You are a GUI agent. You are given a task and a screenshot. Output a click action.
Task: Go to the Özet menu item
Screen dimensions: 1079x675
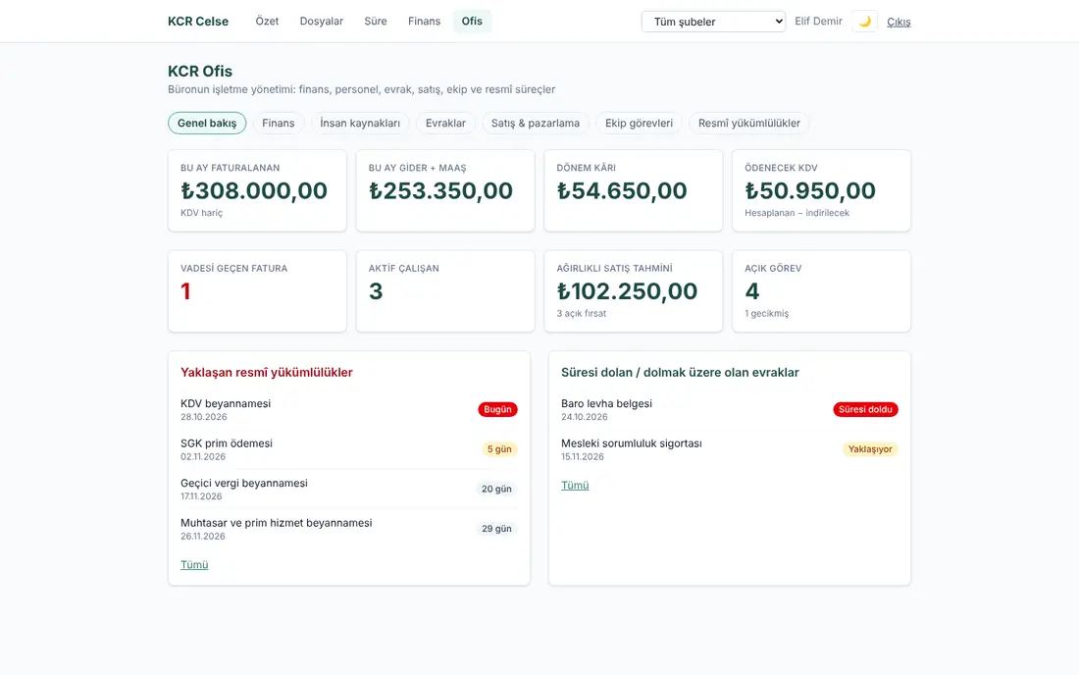[x=267, y=22]
